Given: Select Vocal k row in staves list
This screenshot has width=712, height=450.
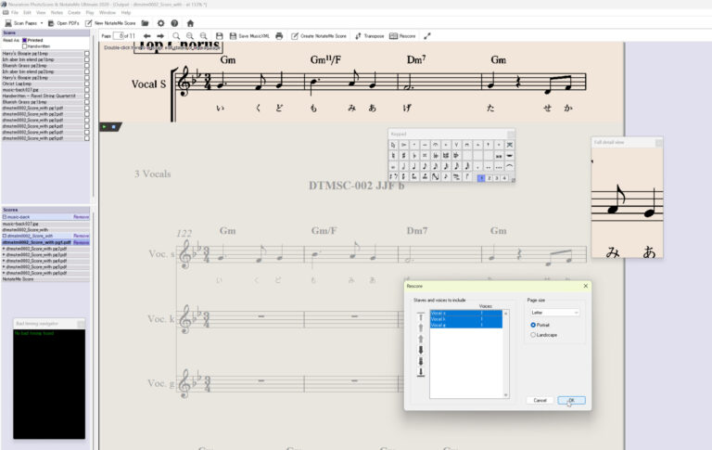Looking at the screenshot, I should point(466,319).
